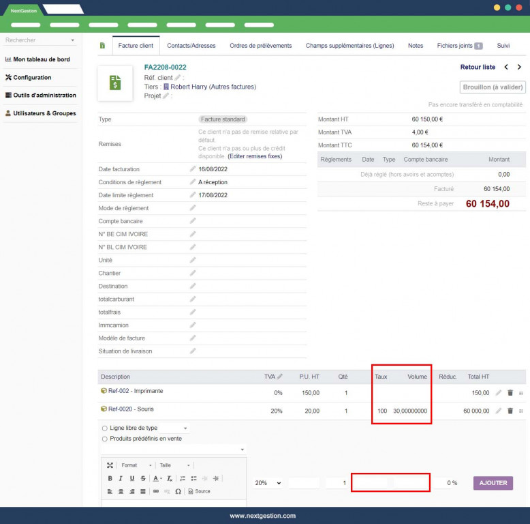The height and width of the screenshot is (524, 530).
Task: Switch to the Contacts/Adresses tab
Action: [x=191, y=46]
